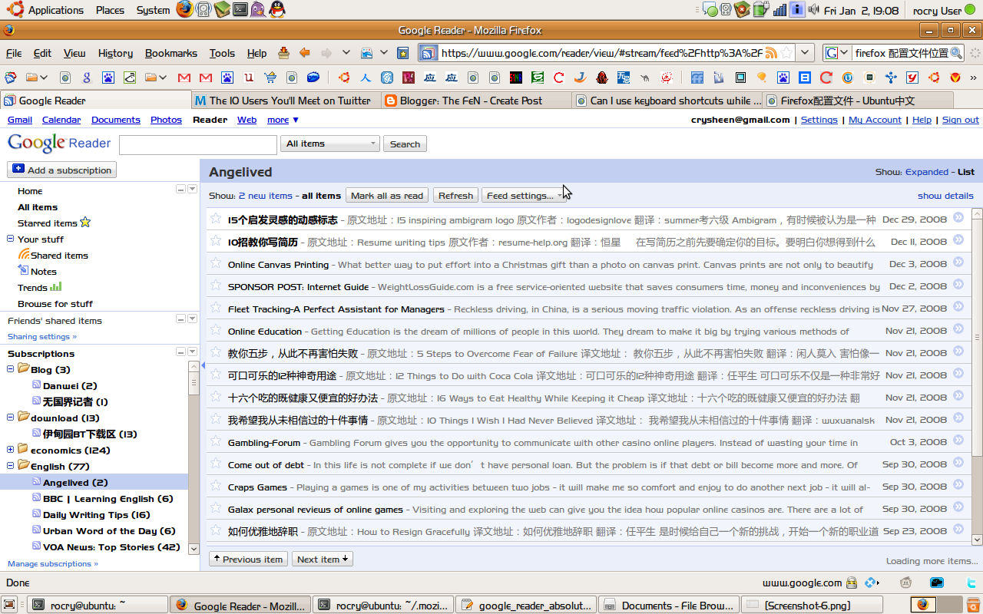Click the RSS feed icon in address bar
The height and width of the screenshot is (614, 983).
point(771,53)
